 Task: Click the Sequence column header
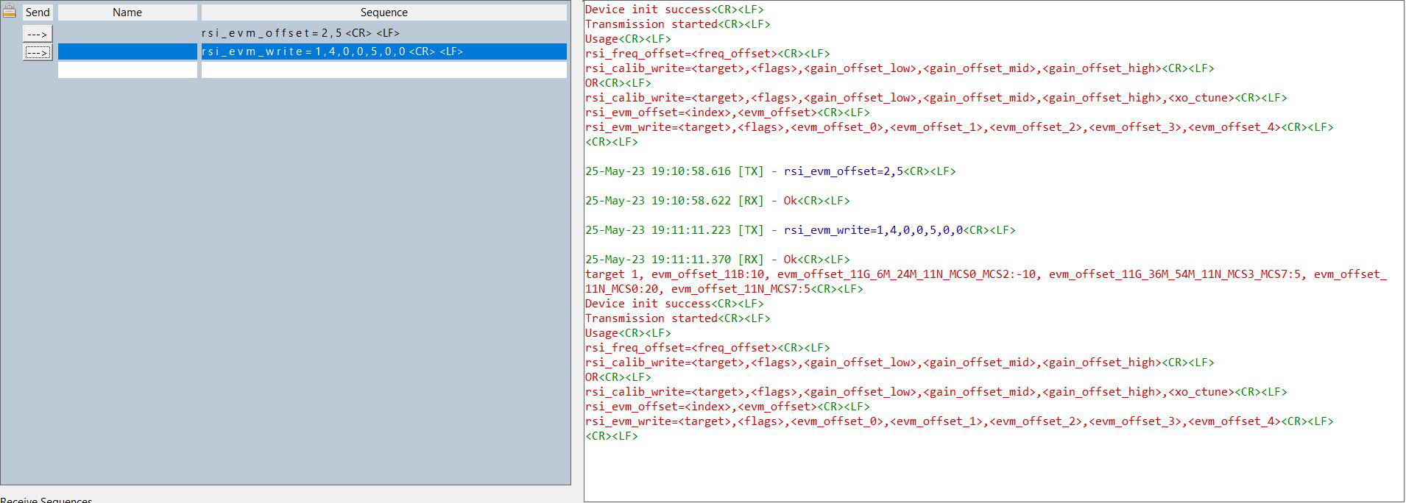384,13
